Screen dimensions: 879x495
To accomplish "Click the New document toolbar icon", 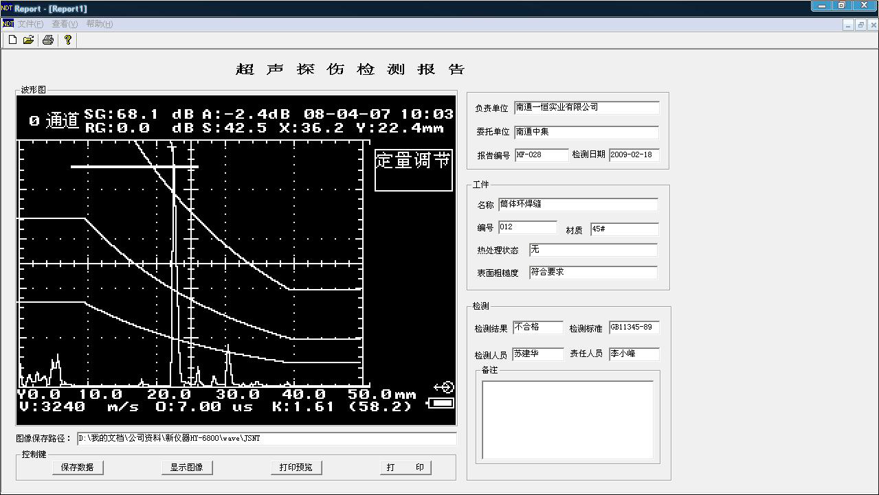I will pos(12,41).
